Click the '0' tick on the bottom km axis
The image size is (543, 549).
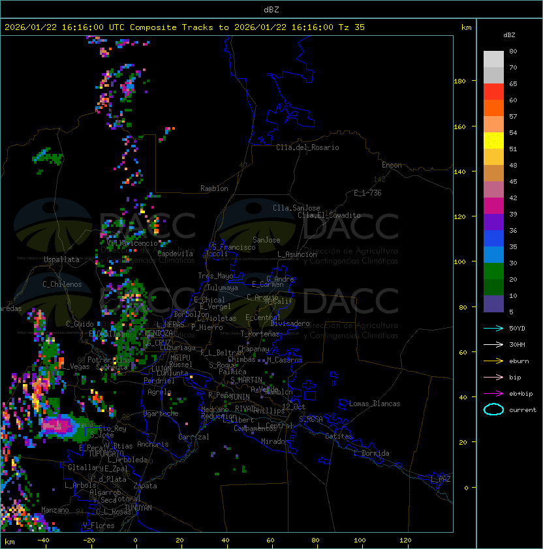point(136,541)
